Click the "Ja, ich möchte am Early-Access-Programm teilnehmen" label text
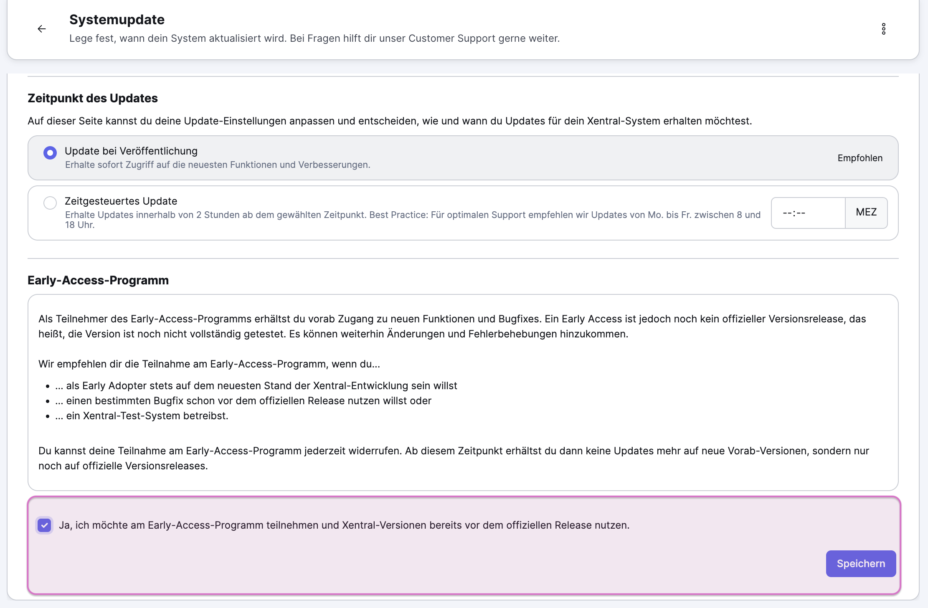Image resolution: width=928 pixels, height=608 pixels. (344, 525)
